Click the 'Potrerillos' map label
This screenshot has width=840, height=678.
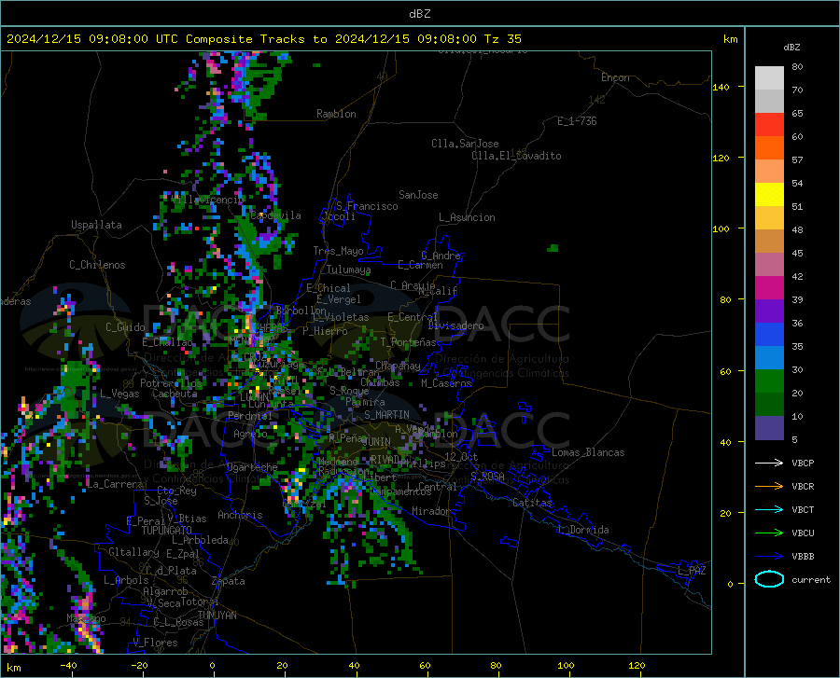point(171,383)
